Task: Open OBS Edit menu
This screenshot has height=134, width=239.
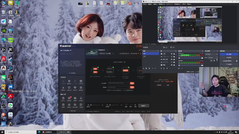Action: click(x=150, y=4)
